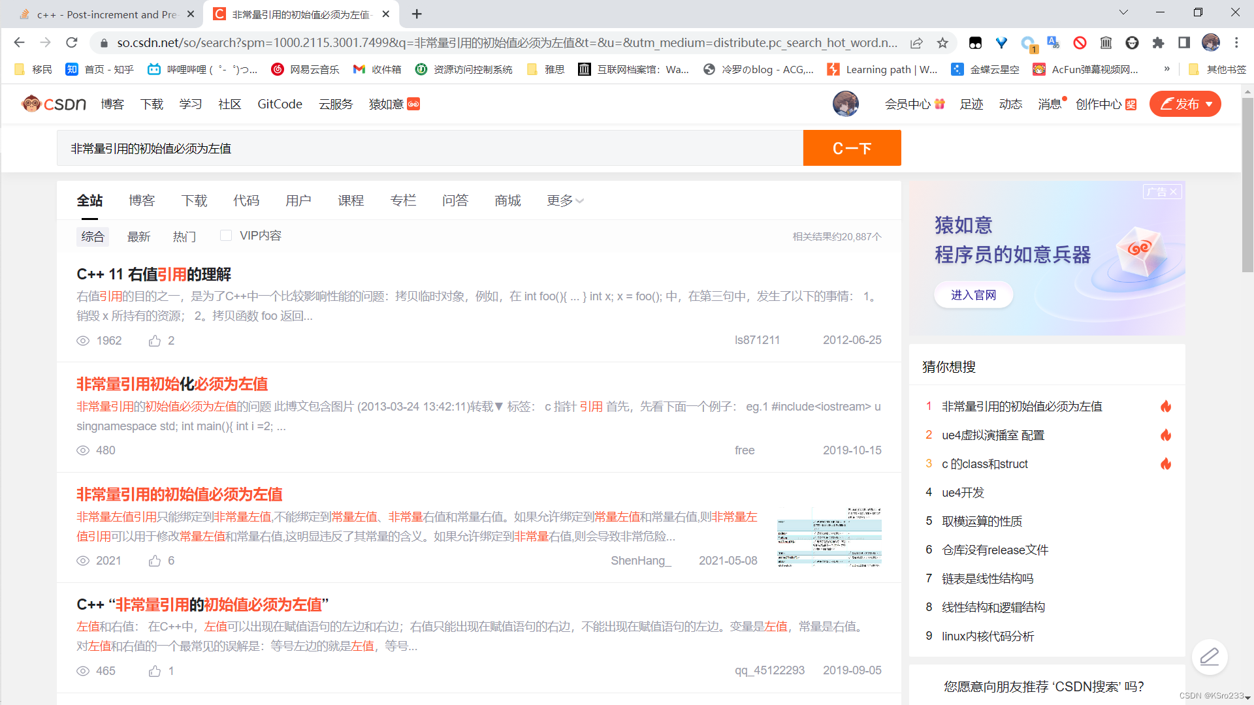This screenshot has width=1254, height=705.
Task: Click the red blocked-circle extension icon
Action: point(1080,43)
